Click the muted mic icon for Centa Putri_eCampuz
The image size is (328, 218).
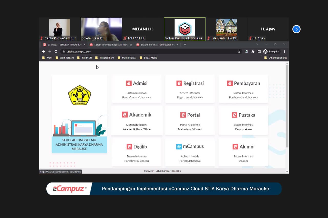[x=42, y=38]
